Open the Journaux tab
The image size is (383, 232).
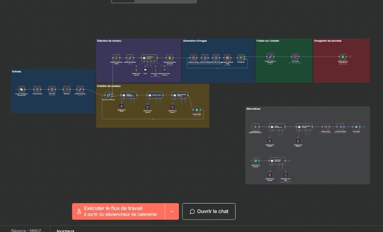[x=65, y=230]
